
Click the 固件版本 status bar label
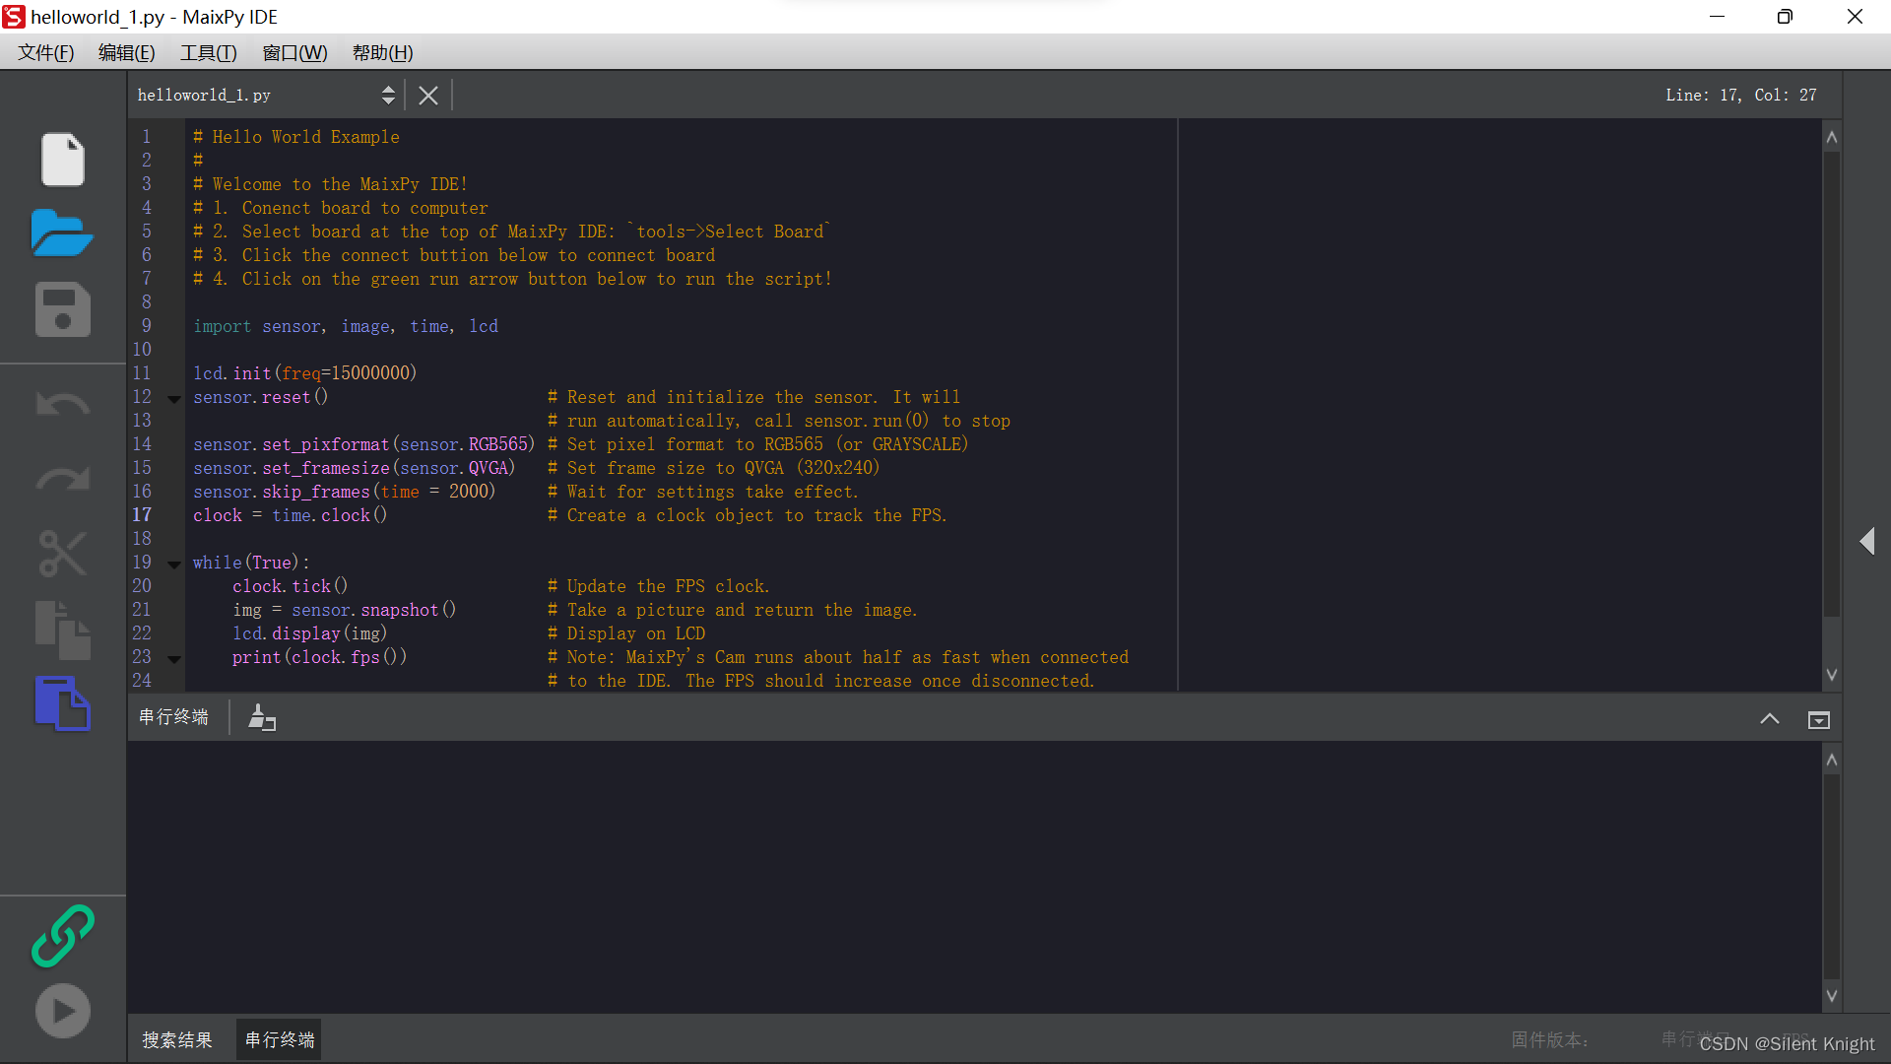(1550, 1040)
